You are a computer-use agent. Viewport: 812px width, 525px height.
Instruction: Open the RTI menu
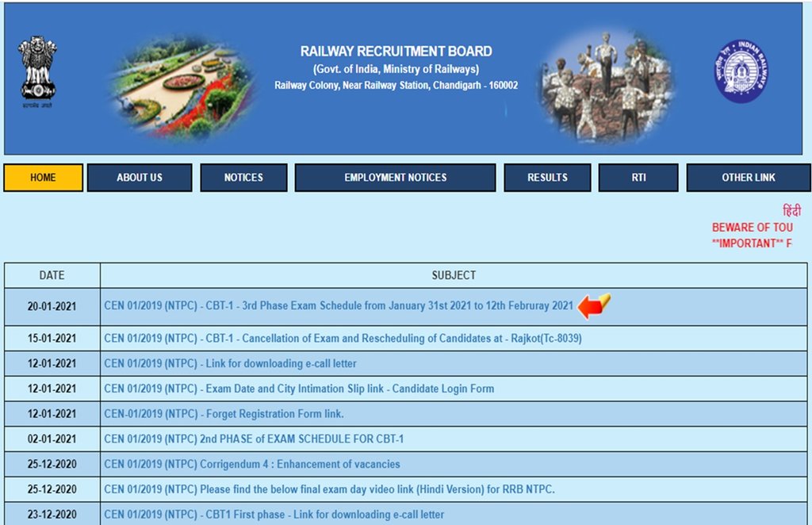tap(638, 178)
